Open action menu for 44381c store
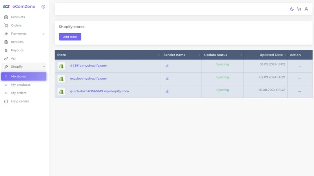 [x=299, y=66]
